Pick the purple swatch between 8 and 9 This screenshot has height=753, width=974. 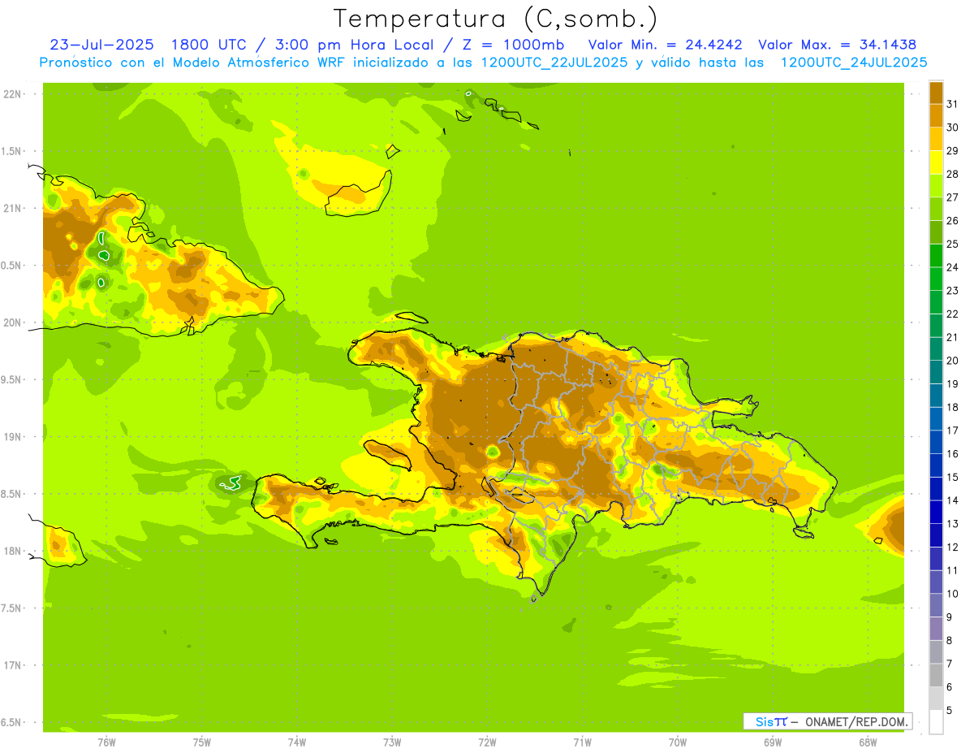[936, 629]
